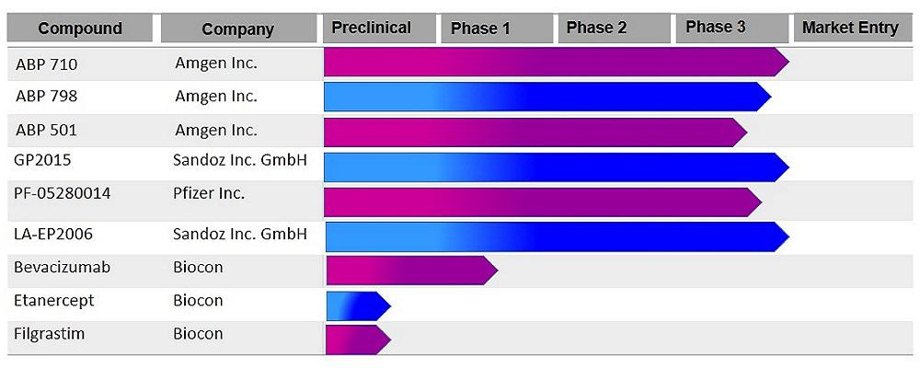This screenshot has width=920, height=368.
Task: Select the Phase 3 header
Action: [731, 29]
